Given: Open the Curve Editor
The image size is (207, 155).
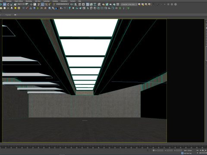Looking at the screenshot, I should point(91,4).
